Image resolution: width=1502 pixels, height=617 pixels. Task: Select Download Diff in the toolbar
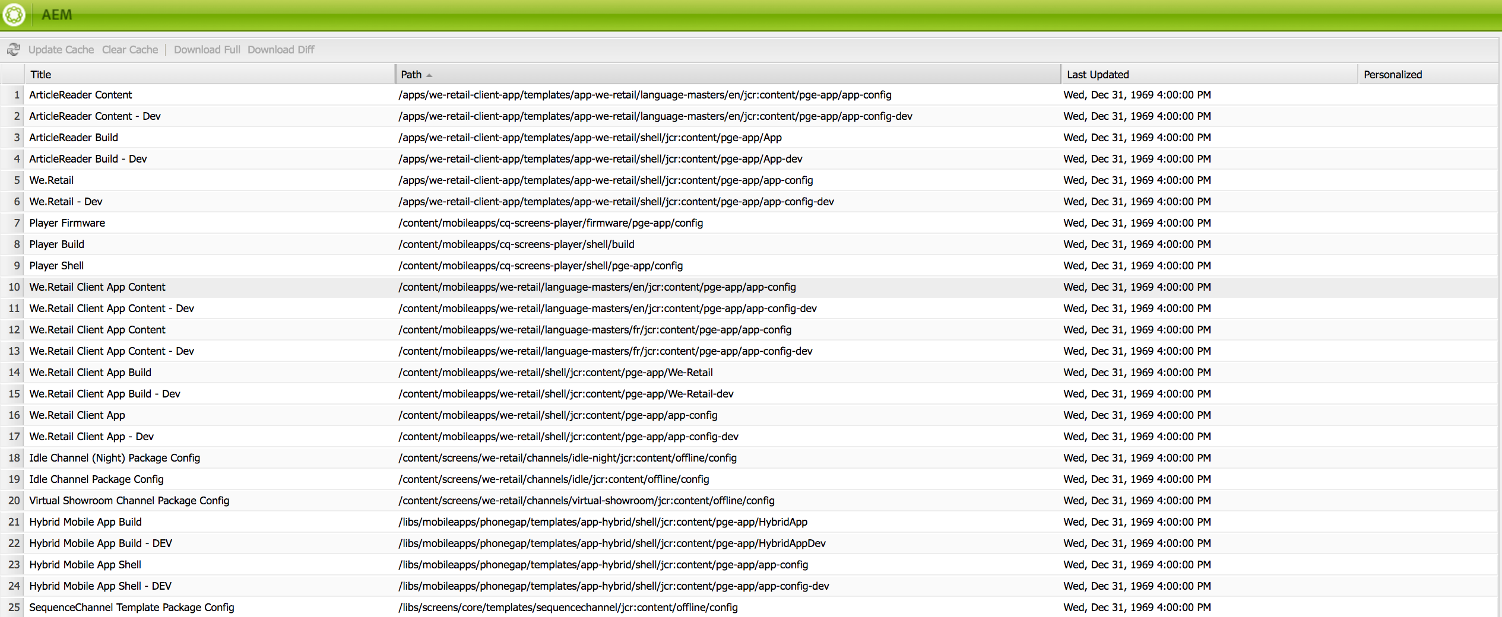pos(281,50)
